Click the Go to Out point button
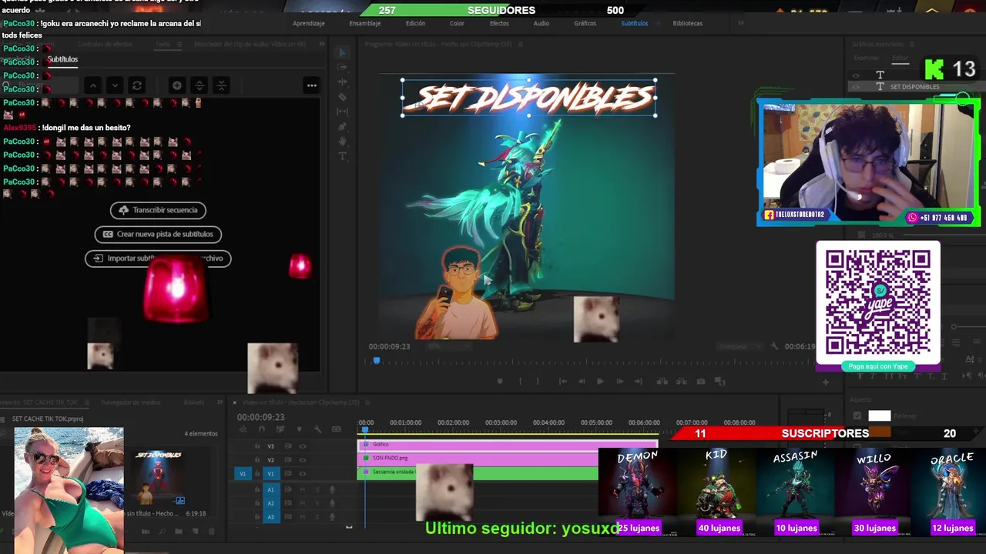Image resolution: width=986 pixels, height=554 pixels. pos(639,381)
